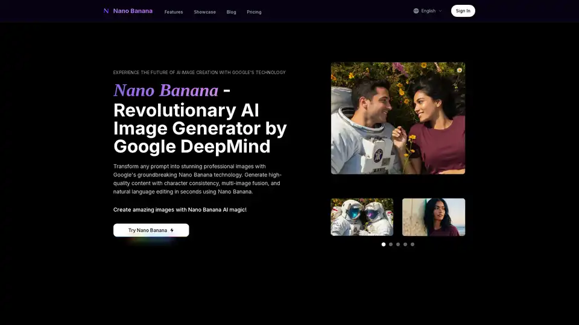Open the Pricing page link
This screenshot has width=579, height=325.
pos(254,12)
